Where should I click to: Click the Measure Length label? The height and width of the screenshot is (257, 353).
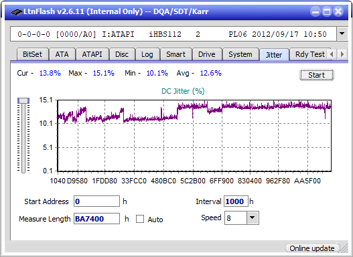45,219
